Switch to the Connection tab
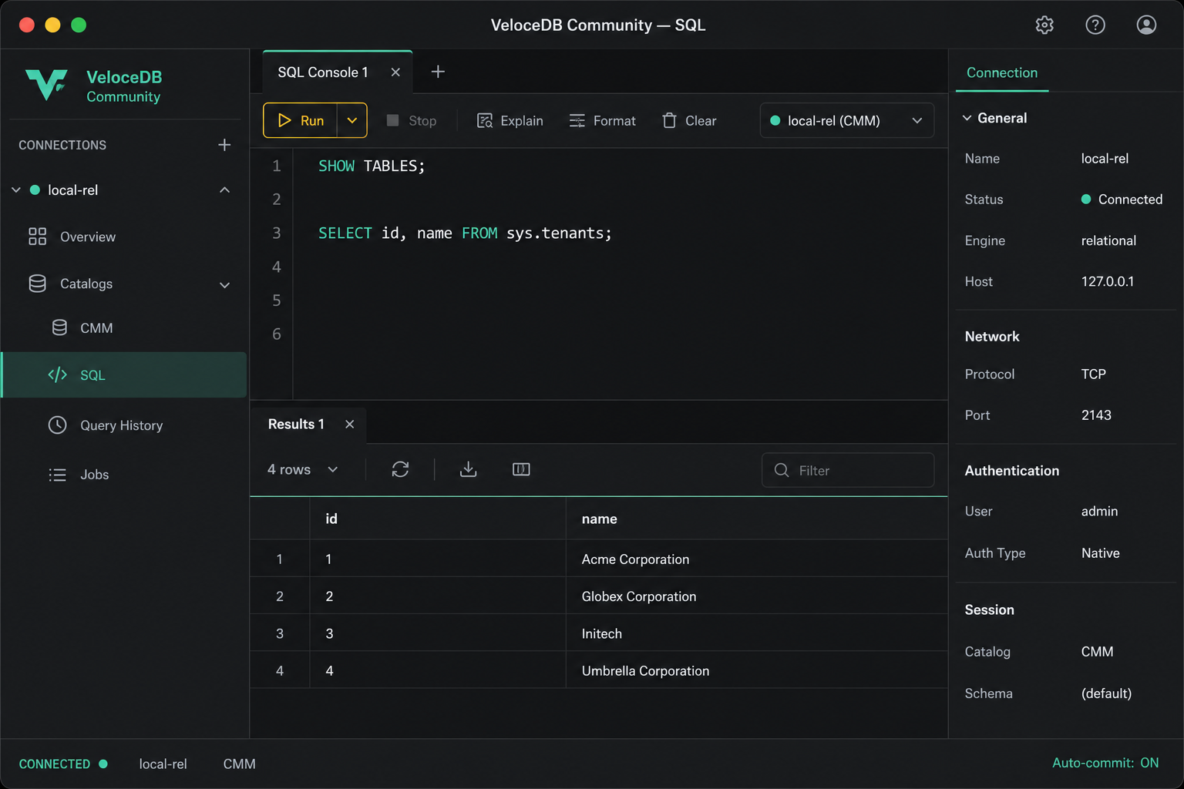This screenshot has height=789, width=1184. 1002,72
